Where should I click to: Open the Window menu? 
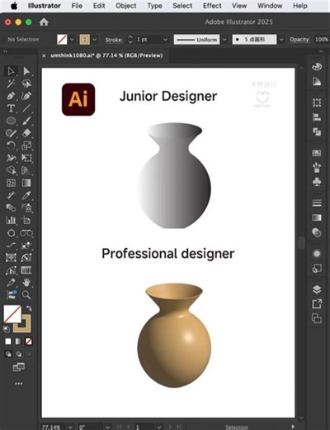tap(270, 6)
